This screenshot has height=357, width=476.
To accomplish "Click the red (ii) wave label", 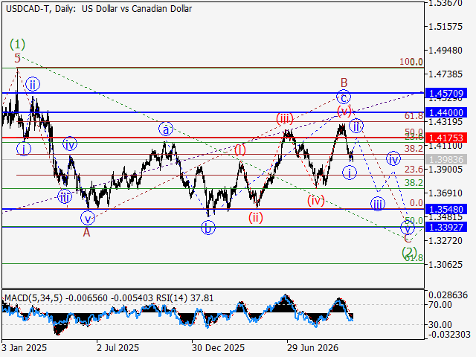I will pyautogui.click(x=256, y=218).
